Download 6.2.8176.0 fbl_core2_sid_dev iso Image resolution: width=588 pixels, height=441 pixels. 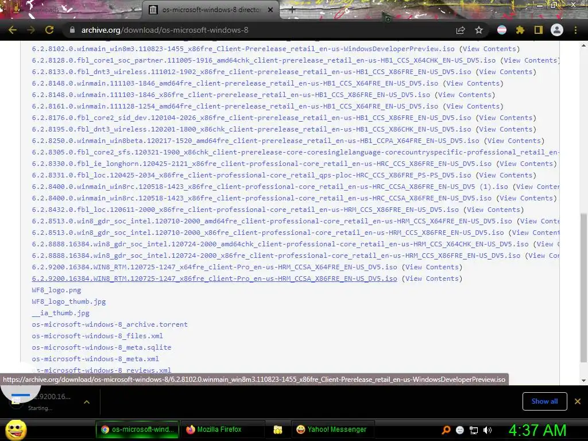[252, 118]
